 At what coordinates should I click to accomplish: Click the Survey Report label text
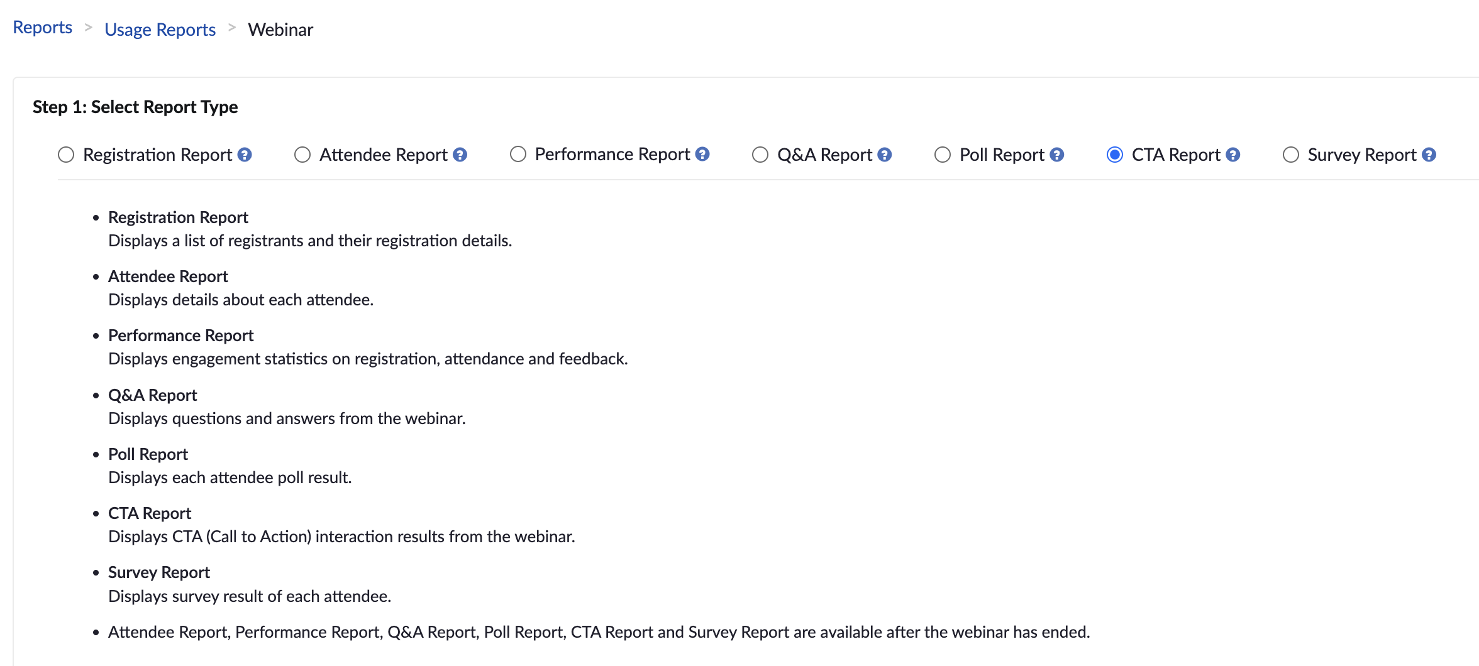coord(1361,155)
